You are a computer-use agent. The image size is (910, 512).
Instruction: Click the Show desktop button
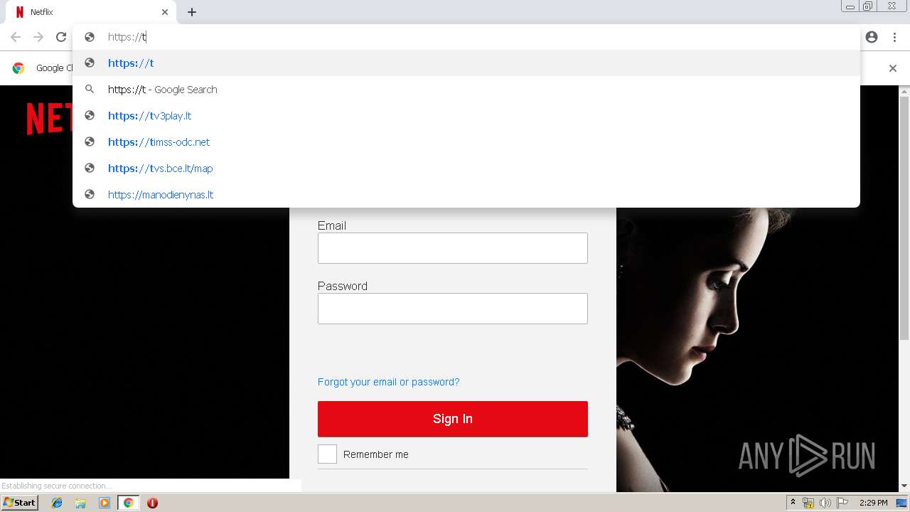903,503
